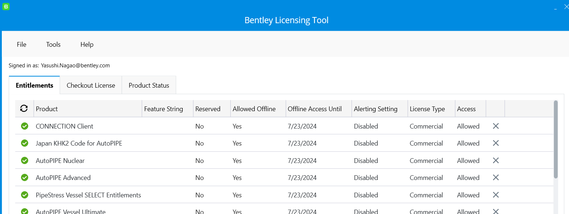Select the Japan KHK2 Code for AutoPIPE name
Viewport: 569px width, 214px height.
79,143
